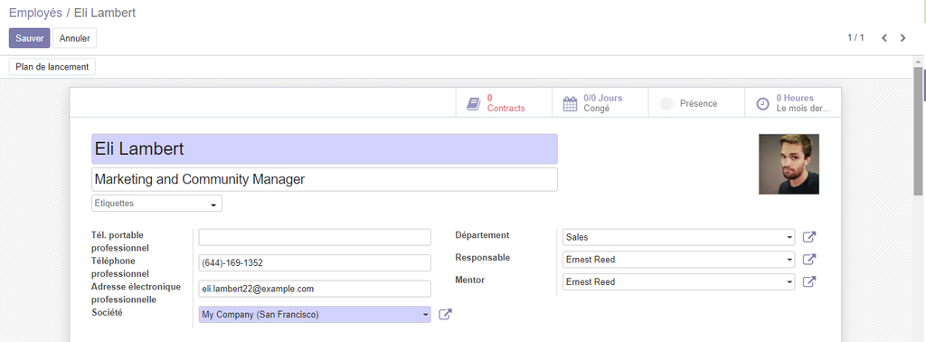The width and height of the screenshot is (926, 342).
Task: Click the 1 / 1 pager counter
Action: point(855,38)
